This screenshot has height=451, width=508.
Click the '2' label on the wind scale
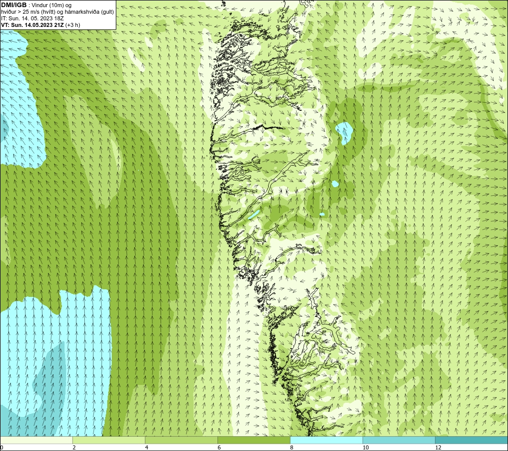[74, 447]
